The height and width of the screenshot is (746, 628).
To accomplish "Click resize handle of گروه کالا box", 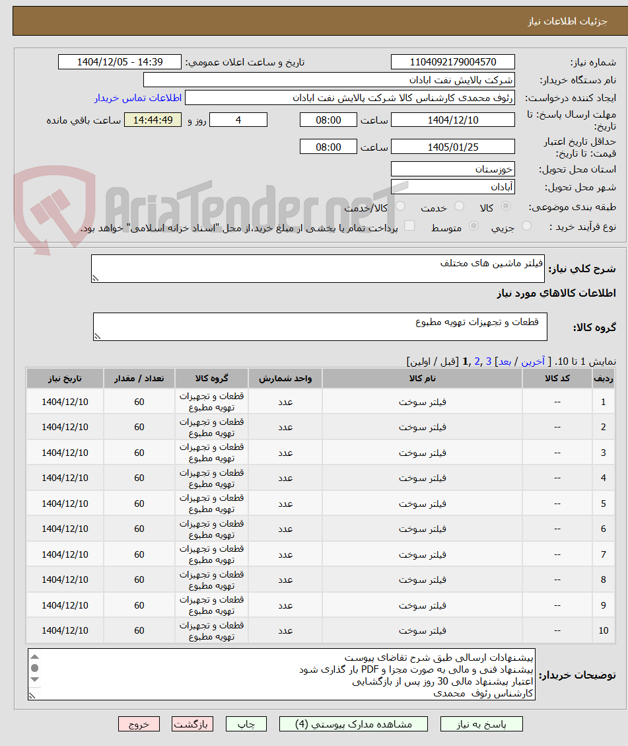I will tap(98, 336).
